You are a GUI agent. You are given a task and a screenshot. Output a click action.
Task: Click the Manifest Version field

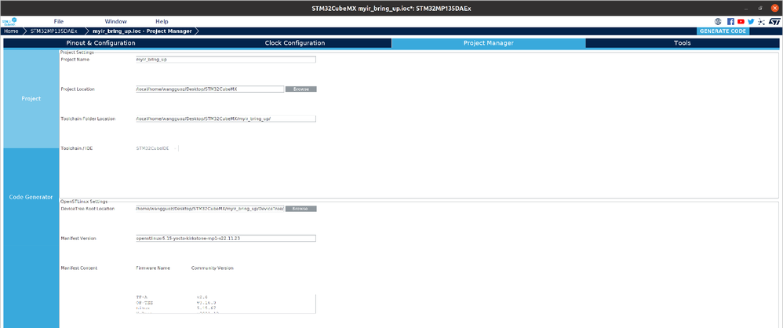click(x=226, y=238)
